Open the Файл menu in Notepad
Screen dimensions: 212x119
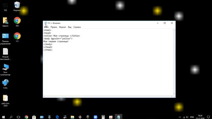tap(46, 27)
